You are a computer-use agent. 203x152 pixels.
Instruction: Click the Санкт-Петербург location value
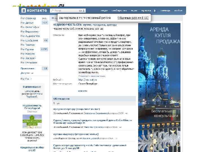[88, 84]
